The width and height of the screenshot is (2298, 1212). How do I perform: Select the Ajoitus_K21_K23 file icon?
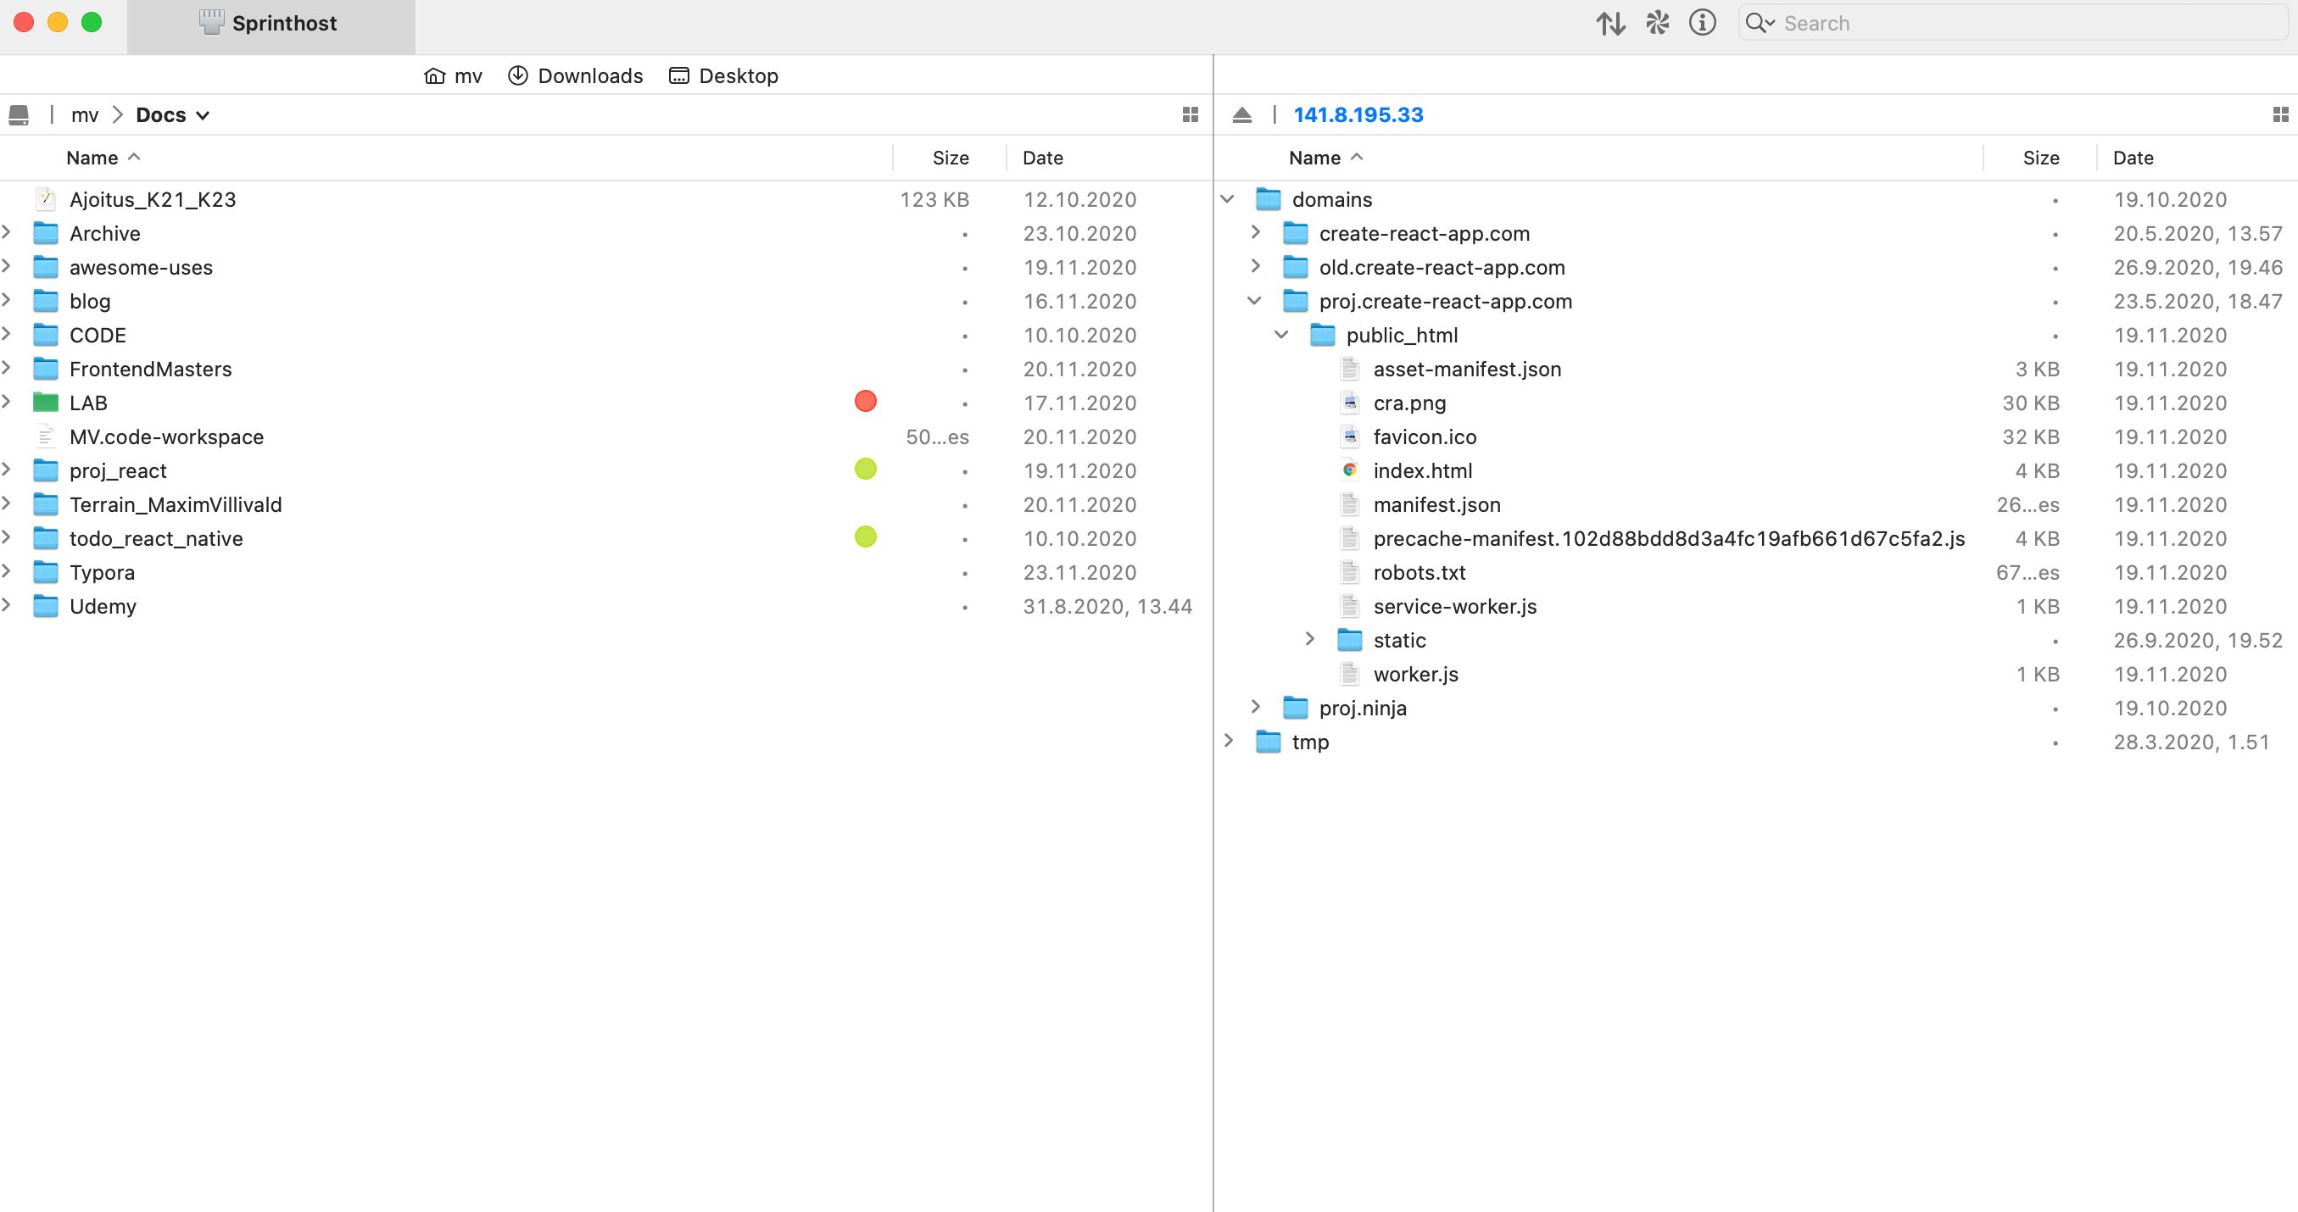46,199
